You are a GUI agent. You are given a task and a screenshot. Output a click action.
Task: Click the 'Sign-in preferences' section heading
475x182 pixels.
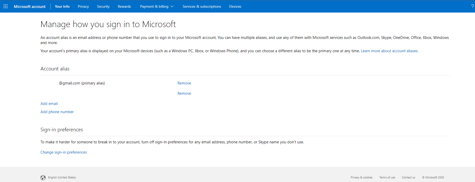click(x=62, y=130)
